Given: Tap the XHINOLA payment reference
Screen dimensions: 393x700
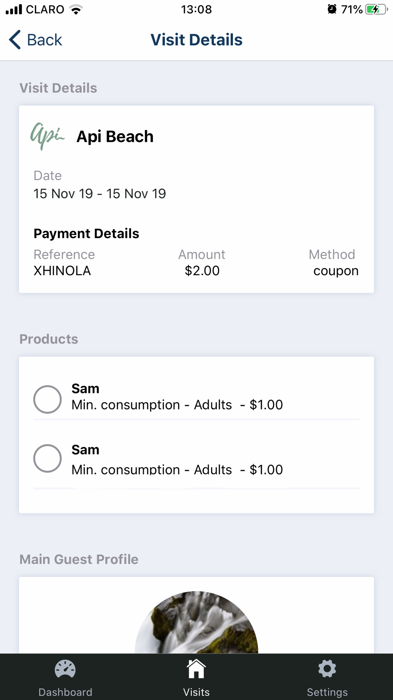Looking at the screenshot, I should click(x=62, y=271).
